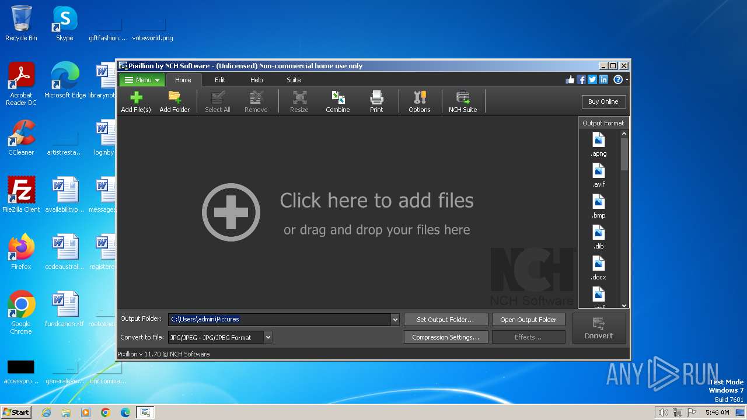
Task: Click the big plus circle to add files
Action: pyautogui.click(x=231, y=212)
